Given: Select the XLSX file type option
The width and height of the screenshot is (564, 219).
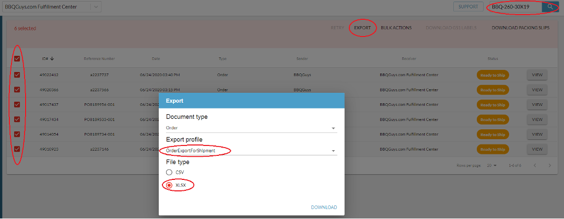Looking at the screenshot, I should [169, 185].
